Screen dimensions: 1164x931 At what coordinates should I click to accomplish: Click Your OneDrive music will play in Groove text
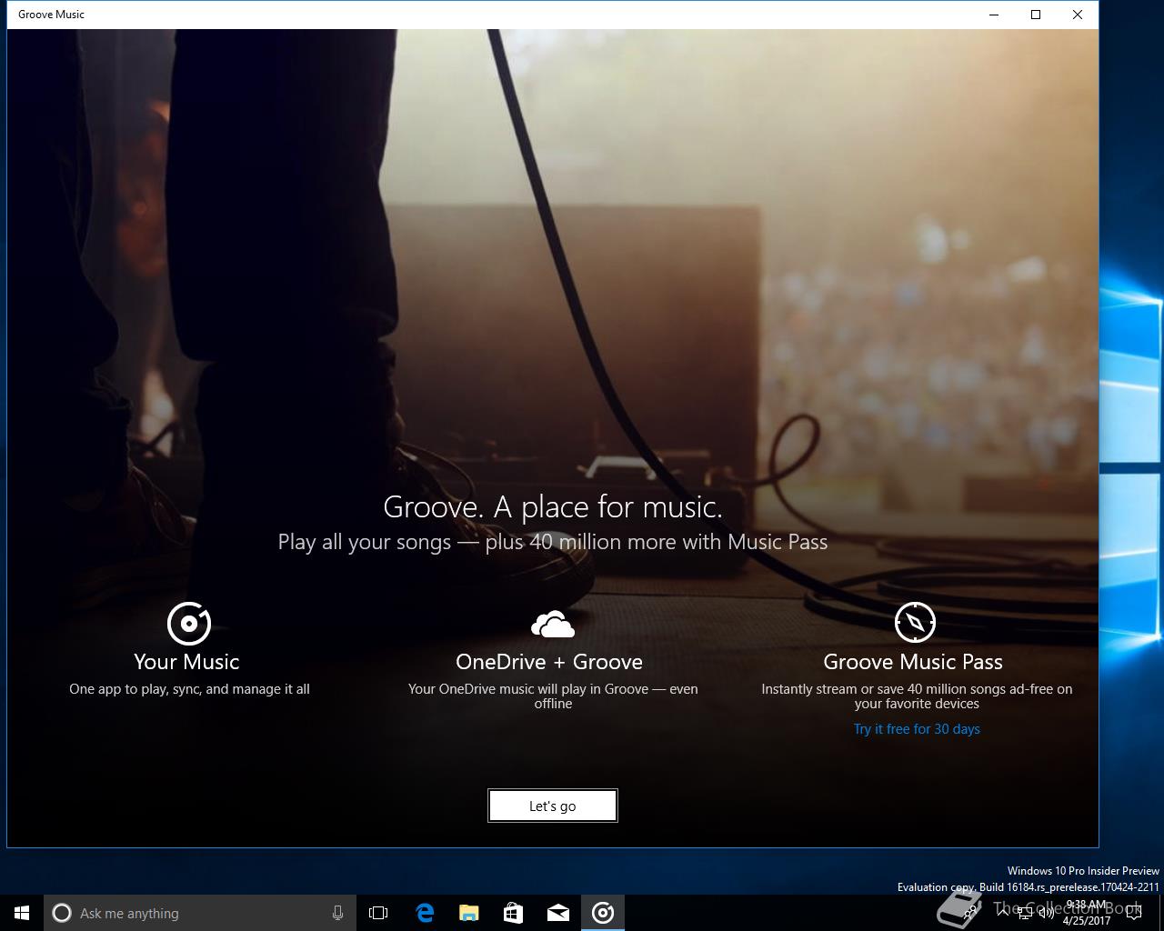(553, 696)
